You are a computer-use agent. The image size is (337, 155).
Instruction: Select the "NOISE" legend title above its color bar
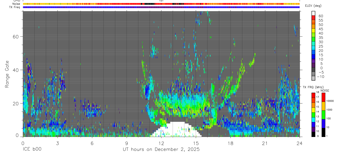click(x=325, y=90)
